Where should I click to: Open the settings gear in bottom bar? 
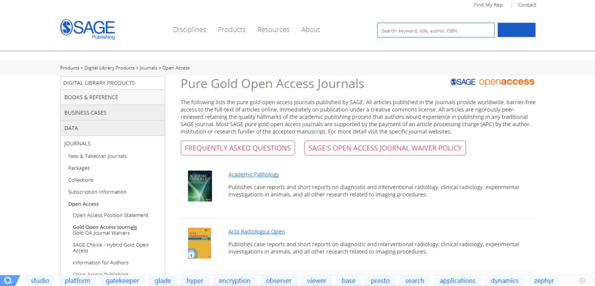pos(582,280)
